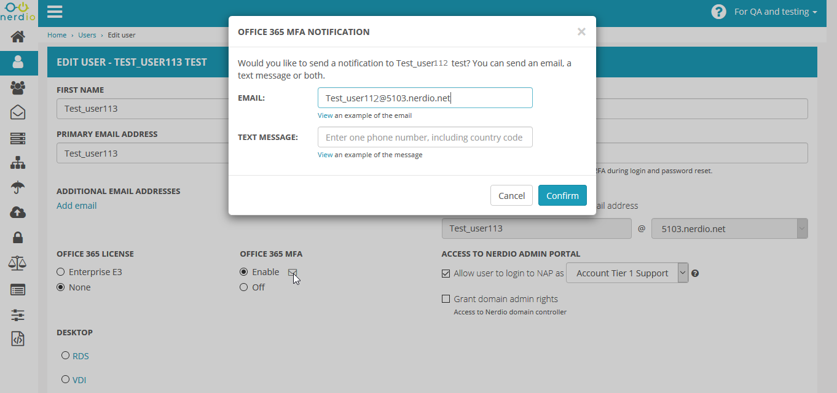This screenshot has width=837, height=393.
Task: Select Off radio for Office 365 MFA
Action: tap(244, 287)
